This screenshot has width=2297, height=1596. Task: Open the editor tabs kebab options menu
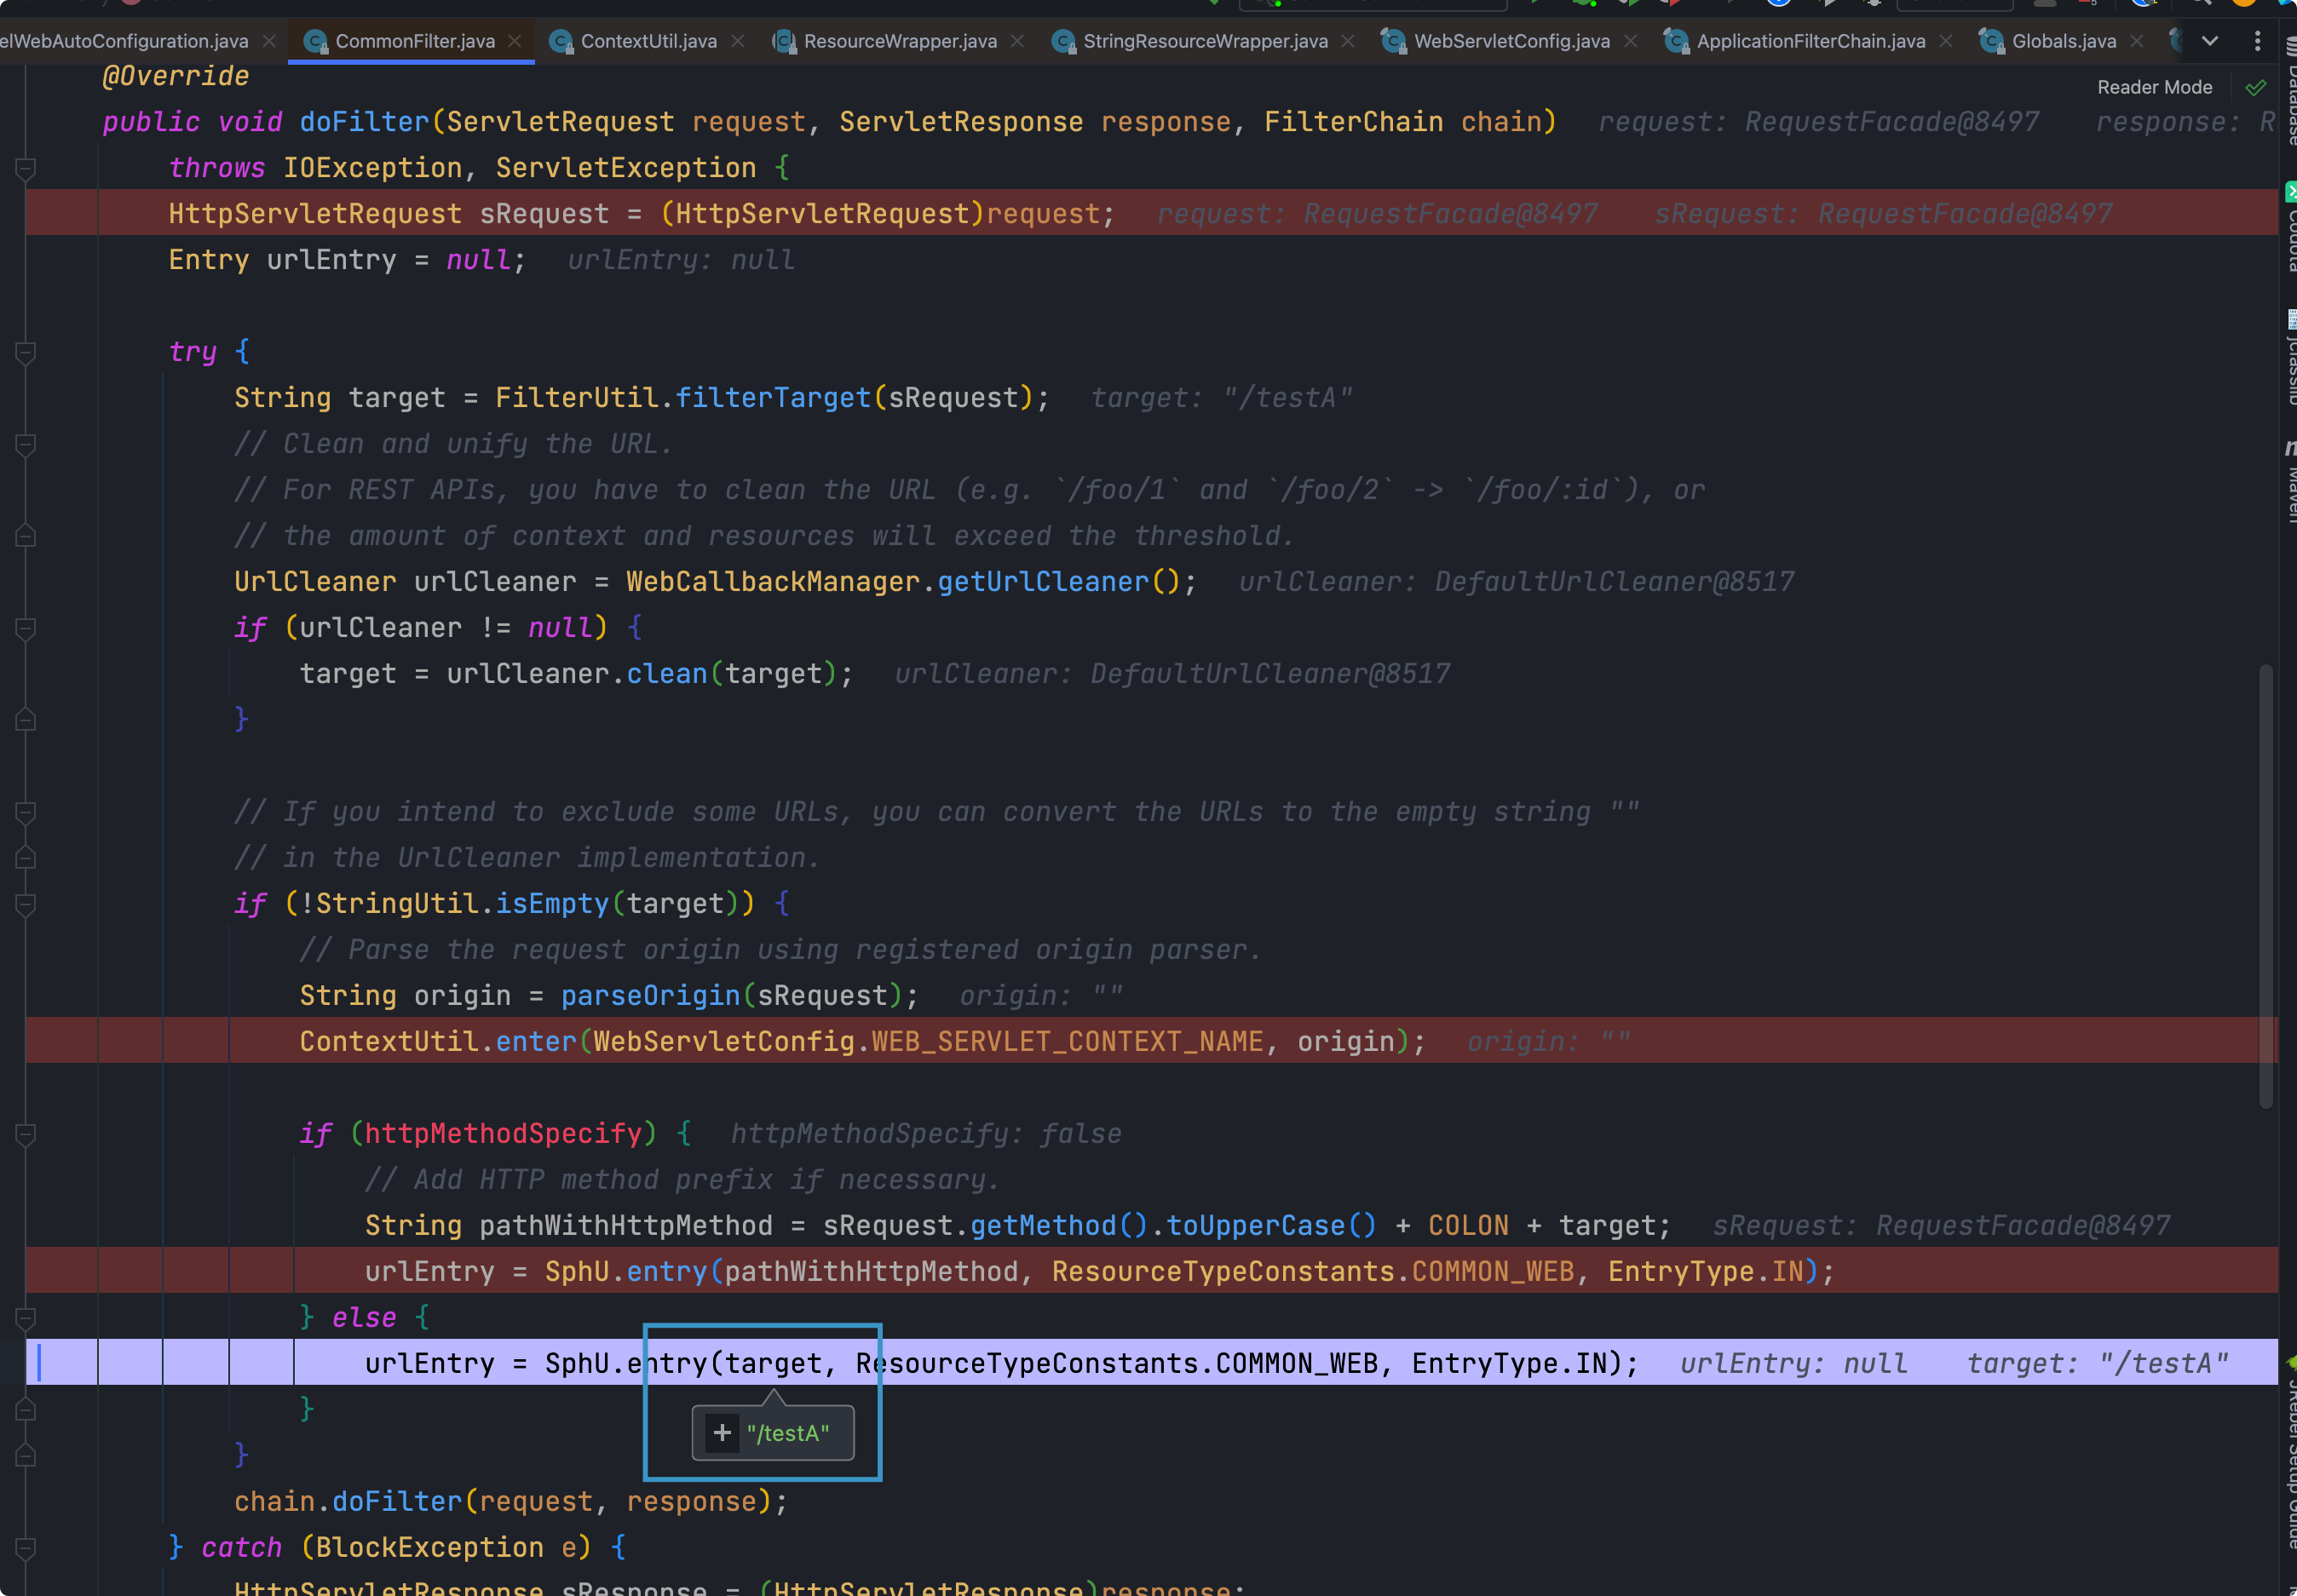tap(2257, 41)
